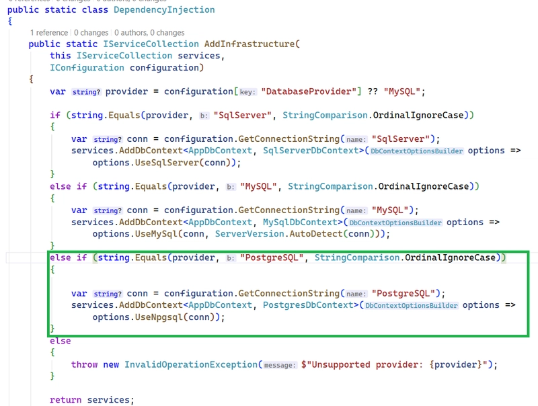The height and width of the screenshot is (406, 538).
Task: Click the DbContextOptionsBuilder hint on the MySqlDbContext line
Action: (395, 223)
